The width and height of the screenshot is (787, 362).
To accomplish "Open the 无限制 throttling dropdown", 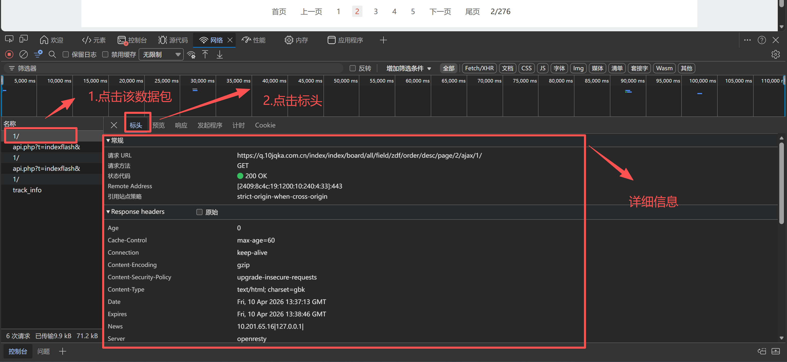I will click(161, 54).
